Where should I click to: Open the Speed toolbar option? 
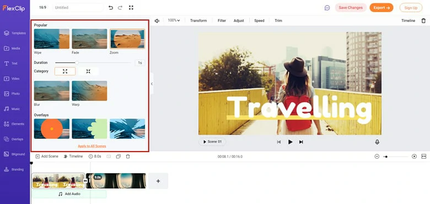click(259, 21)
